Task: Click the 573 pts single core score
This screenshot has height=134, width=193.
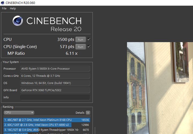Action: 67,47
